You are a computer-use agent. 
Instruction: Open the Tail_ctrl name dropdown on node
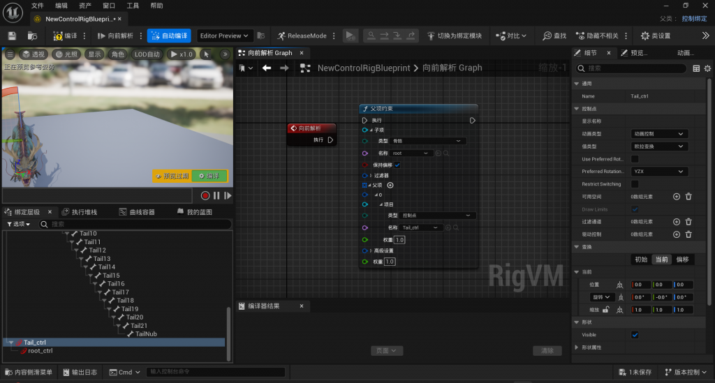(x=420, y=227)
